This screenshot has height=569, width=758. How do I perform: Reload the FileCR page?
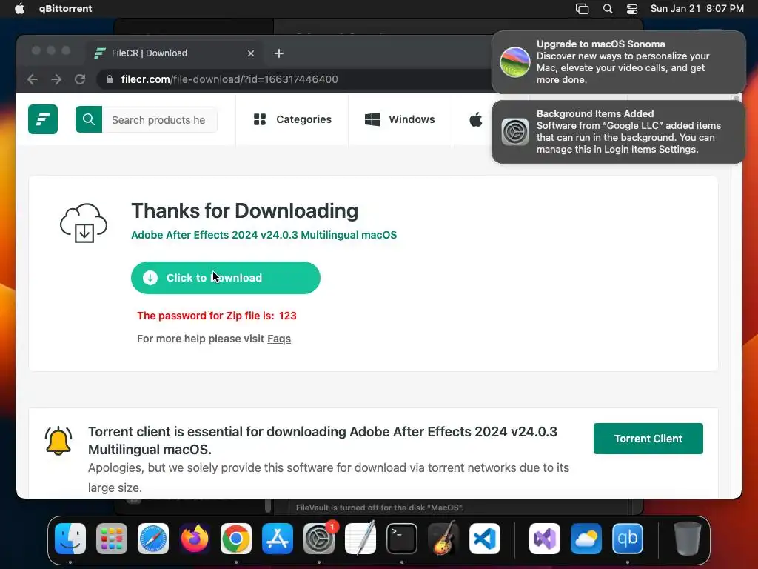tap(80, 79)
